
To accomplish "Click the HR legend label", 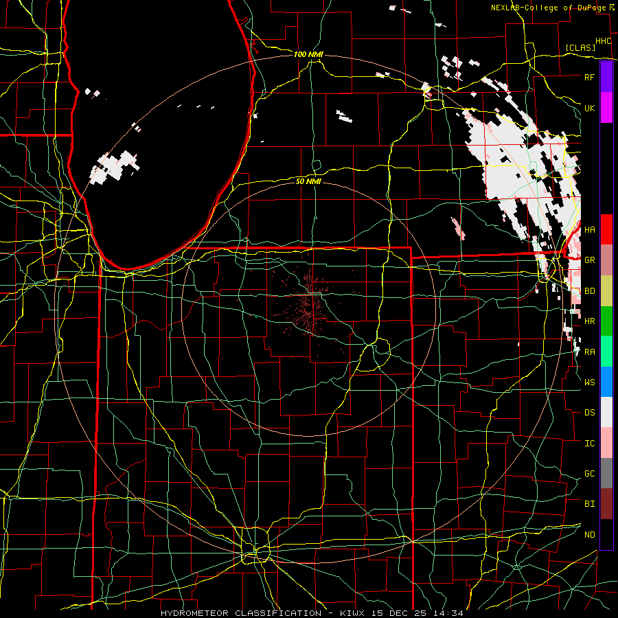I will click(589, 321).
